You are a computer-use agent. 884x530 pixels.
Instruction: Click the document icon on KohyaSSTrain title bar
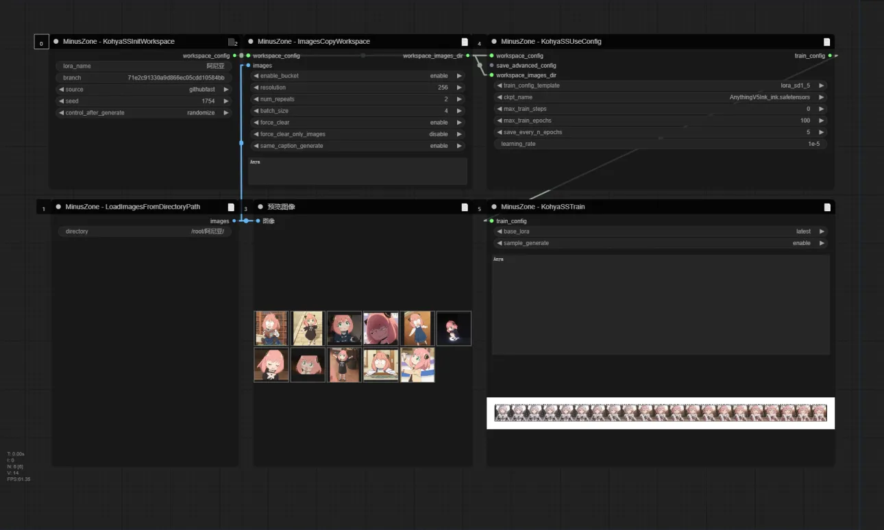[x=826, y=207]
